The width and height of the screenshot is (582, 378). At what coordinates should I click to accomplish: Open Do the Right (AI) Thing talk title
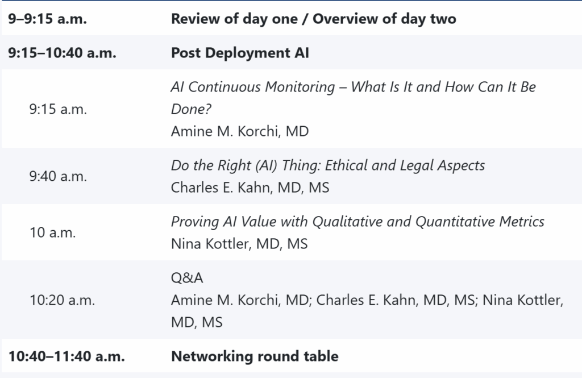pos(327,165)
